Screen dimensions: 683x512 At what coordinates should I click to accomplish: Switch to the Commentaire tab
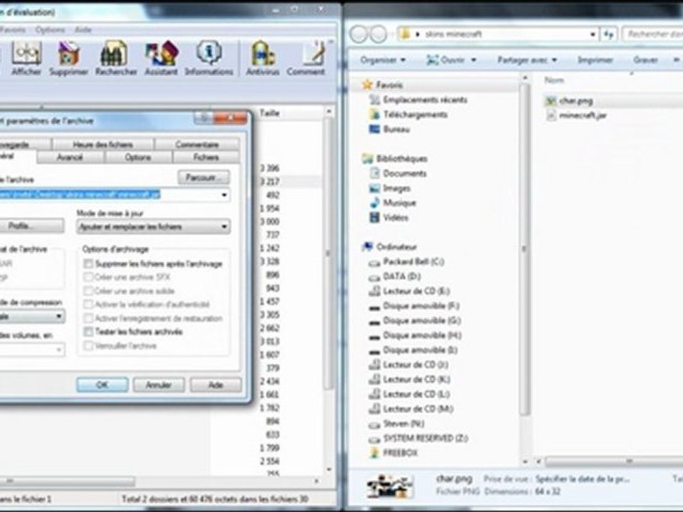(x=197, y=144)
